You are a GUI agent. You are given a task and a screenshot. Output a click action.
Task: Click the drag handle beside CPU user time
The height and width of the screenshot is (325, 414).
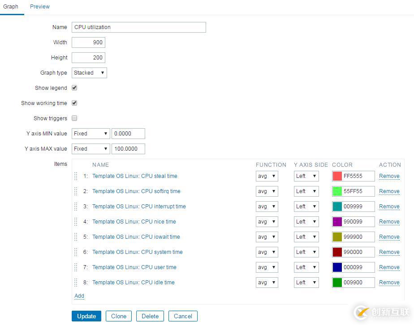(x=76, y=267)
